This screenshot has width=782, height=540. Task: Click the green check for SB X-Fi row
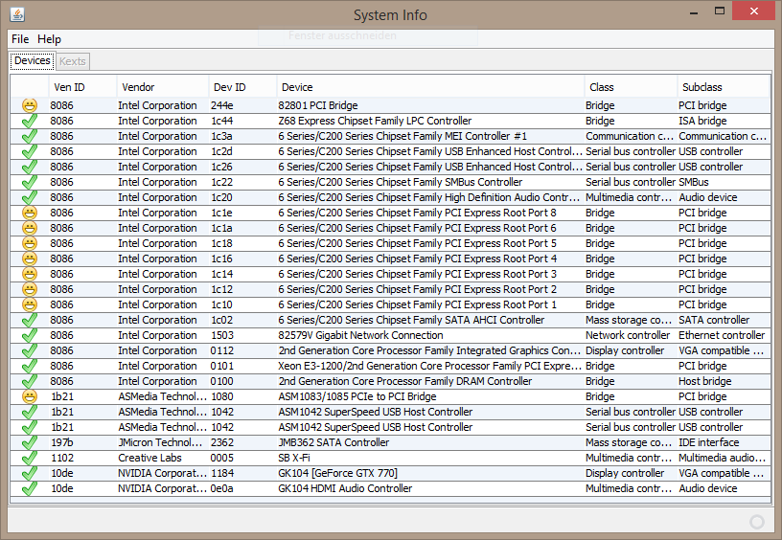coord(30,458)
